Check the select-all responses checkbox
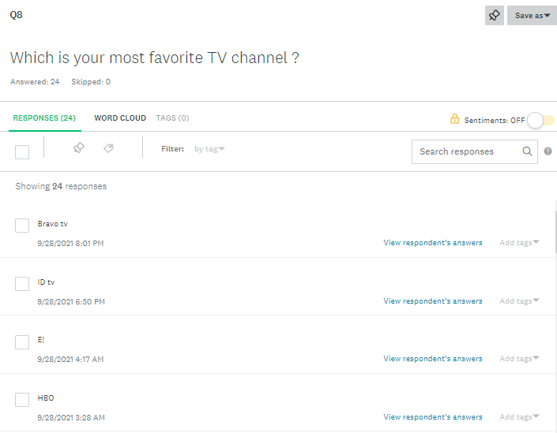The width and height of the screenshot is (557, 433). tap(22, 151)
